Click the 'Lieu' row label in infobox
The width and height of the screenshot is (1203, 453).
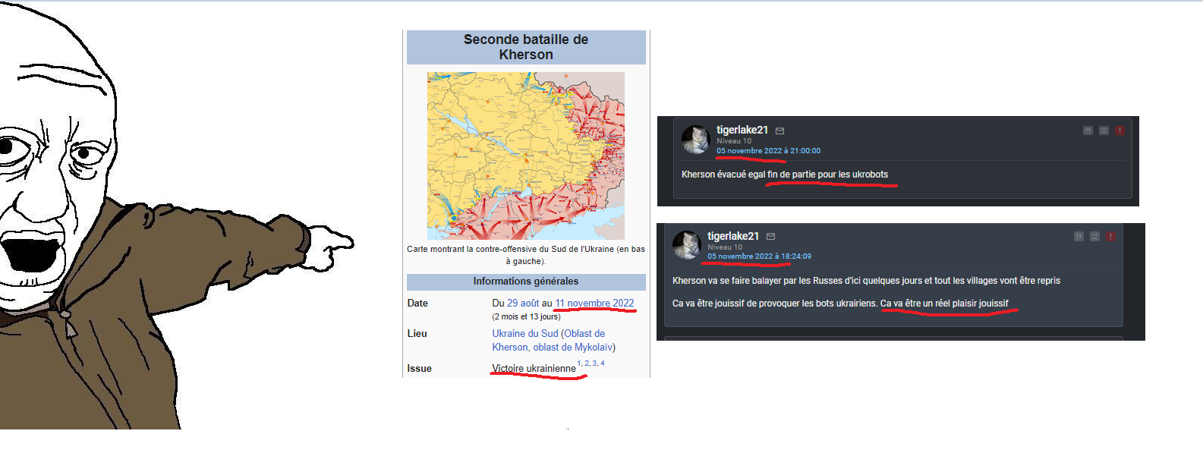[417, 333]
